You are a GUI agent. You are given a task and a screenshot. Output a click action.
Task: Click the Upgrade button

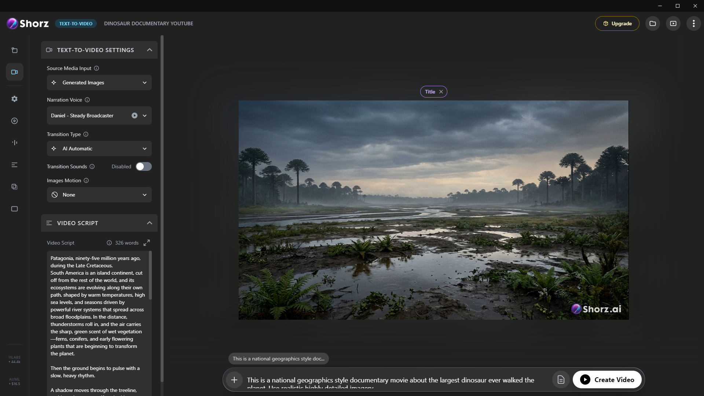[x=617, y=23]
